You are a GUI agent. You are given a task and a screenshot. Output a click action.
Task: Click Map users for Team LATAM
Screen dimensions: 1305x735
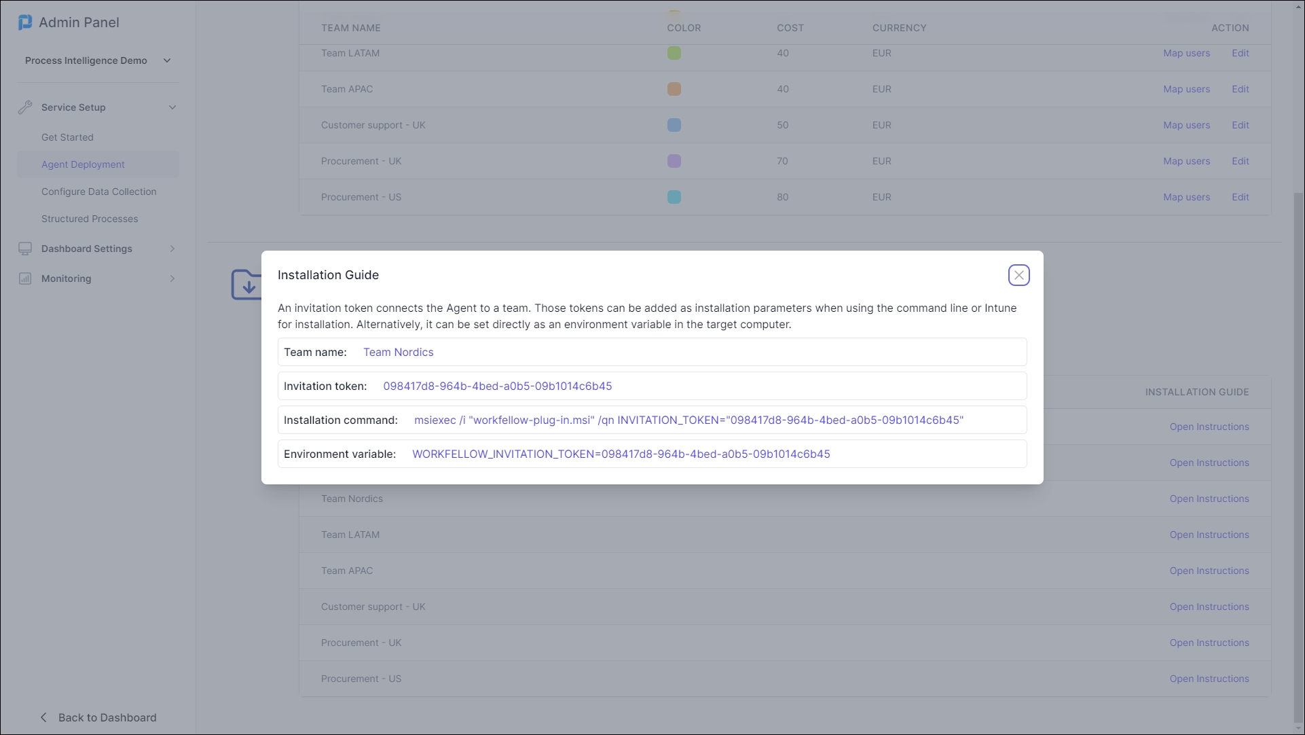click(1186, 53)
